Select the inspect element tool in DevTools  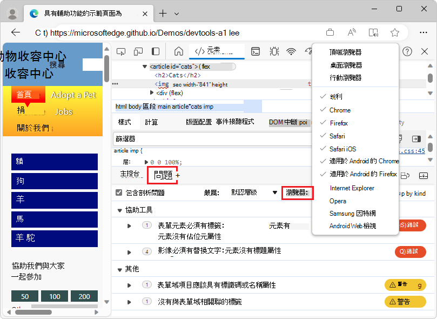tap(121, 51)
